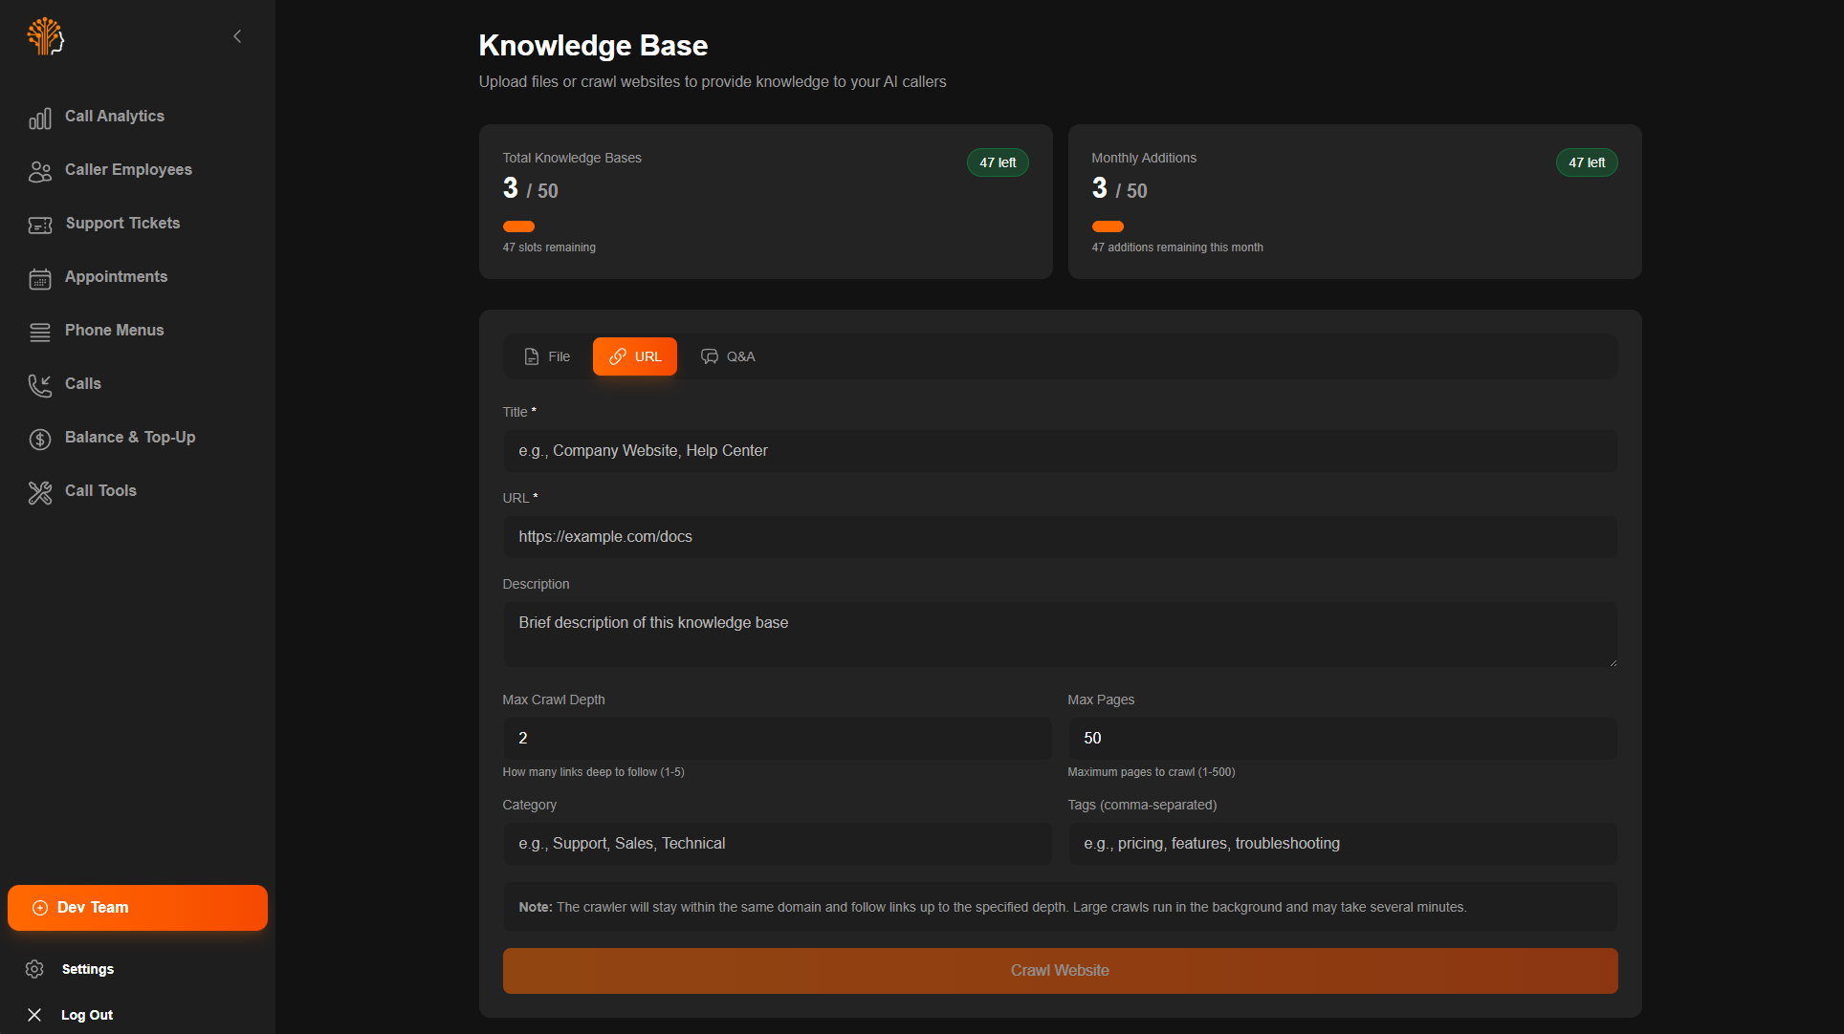Open Support Tickets via ticket icon
The image size is (1844, 1034).
[x=39, y=225]
